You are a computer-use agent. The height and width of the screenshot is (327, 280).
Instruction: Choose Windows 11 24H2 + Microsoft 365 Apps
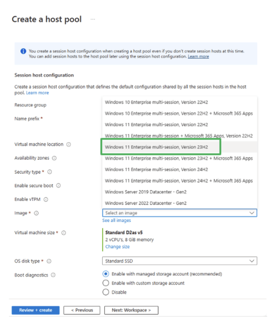(x=180, y=181)
